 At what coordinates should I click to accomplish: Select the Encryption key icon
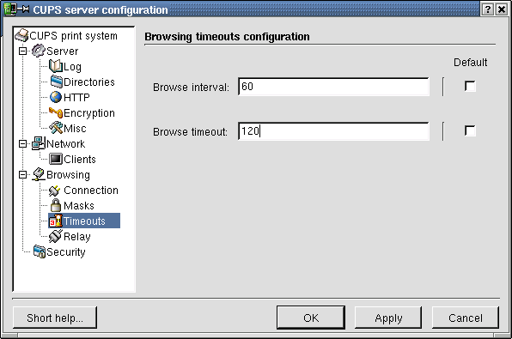(56, 112)
